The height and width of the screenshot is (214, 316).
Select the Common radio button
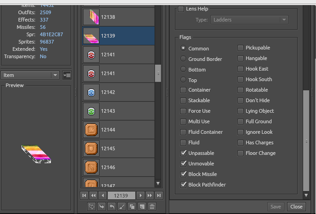[x=183, y=48]
